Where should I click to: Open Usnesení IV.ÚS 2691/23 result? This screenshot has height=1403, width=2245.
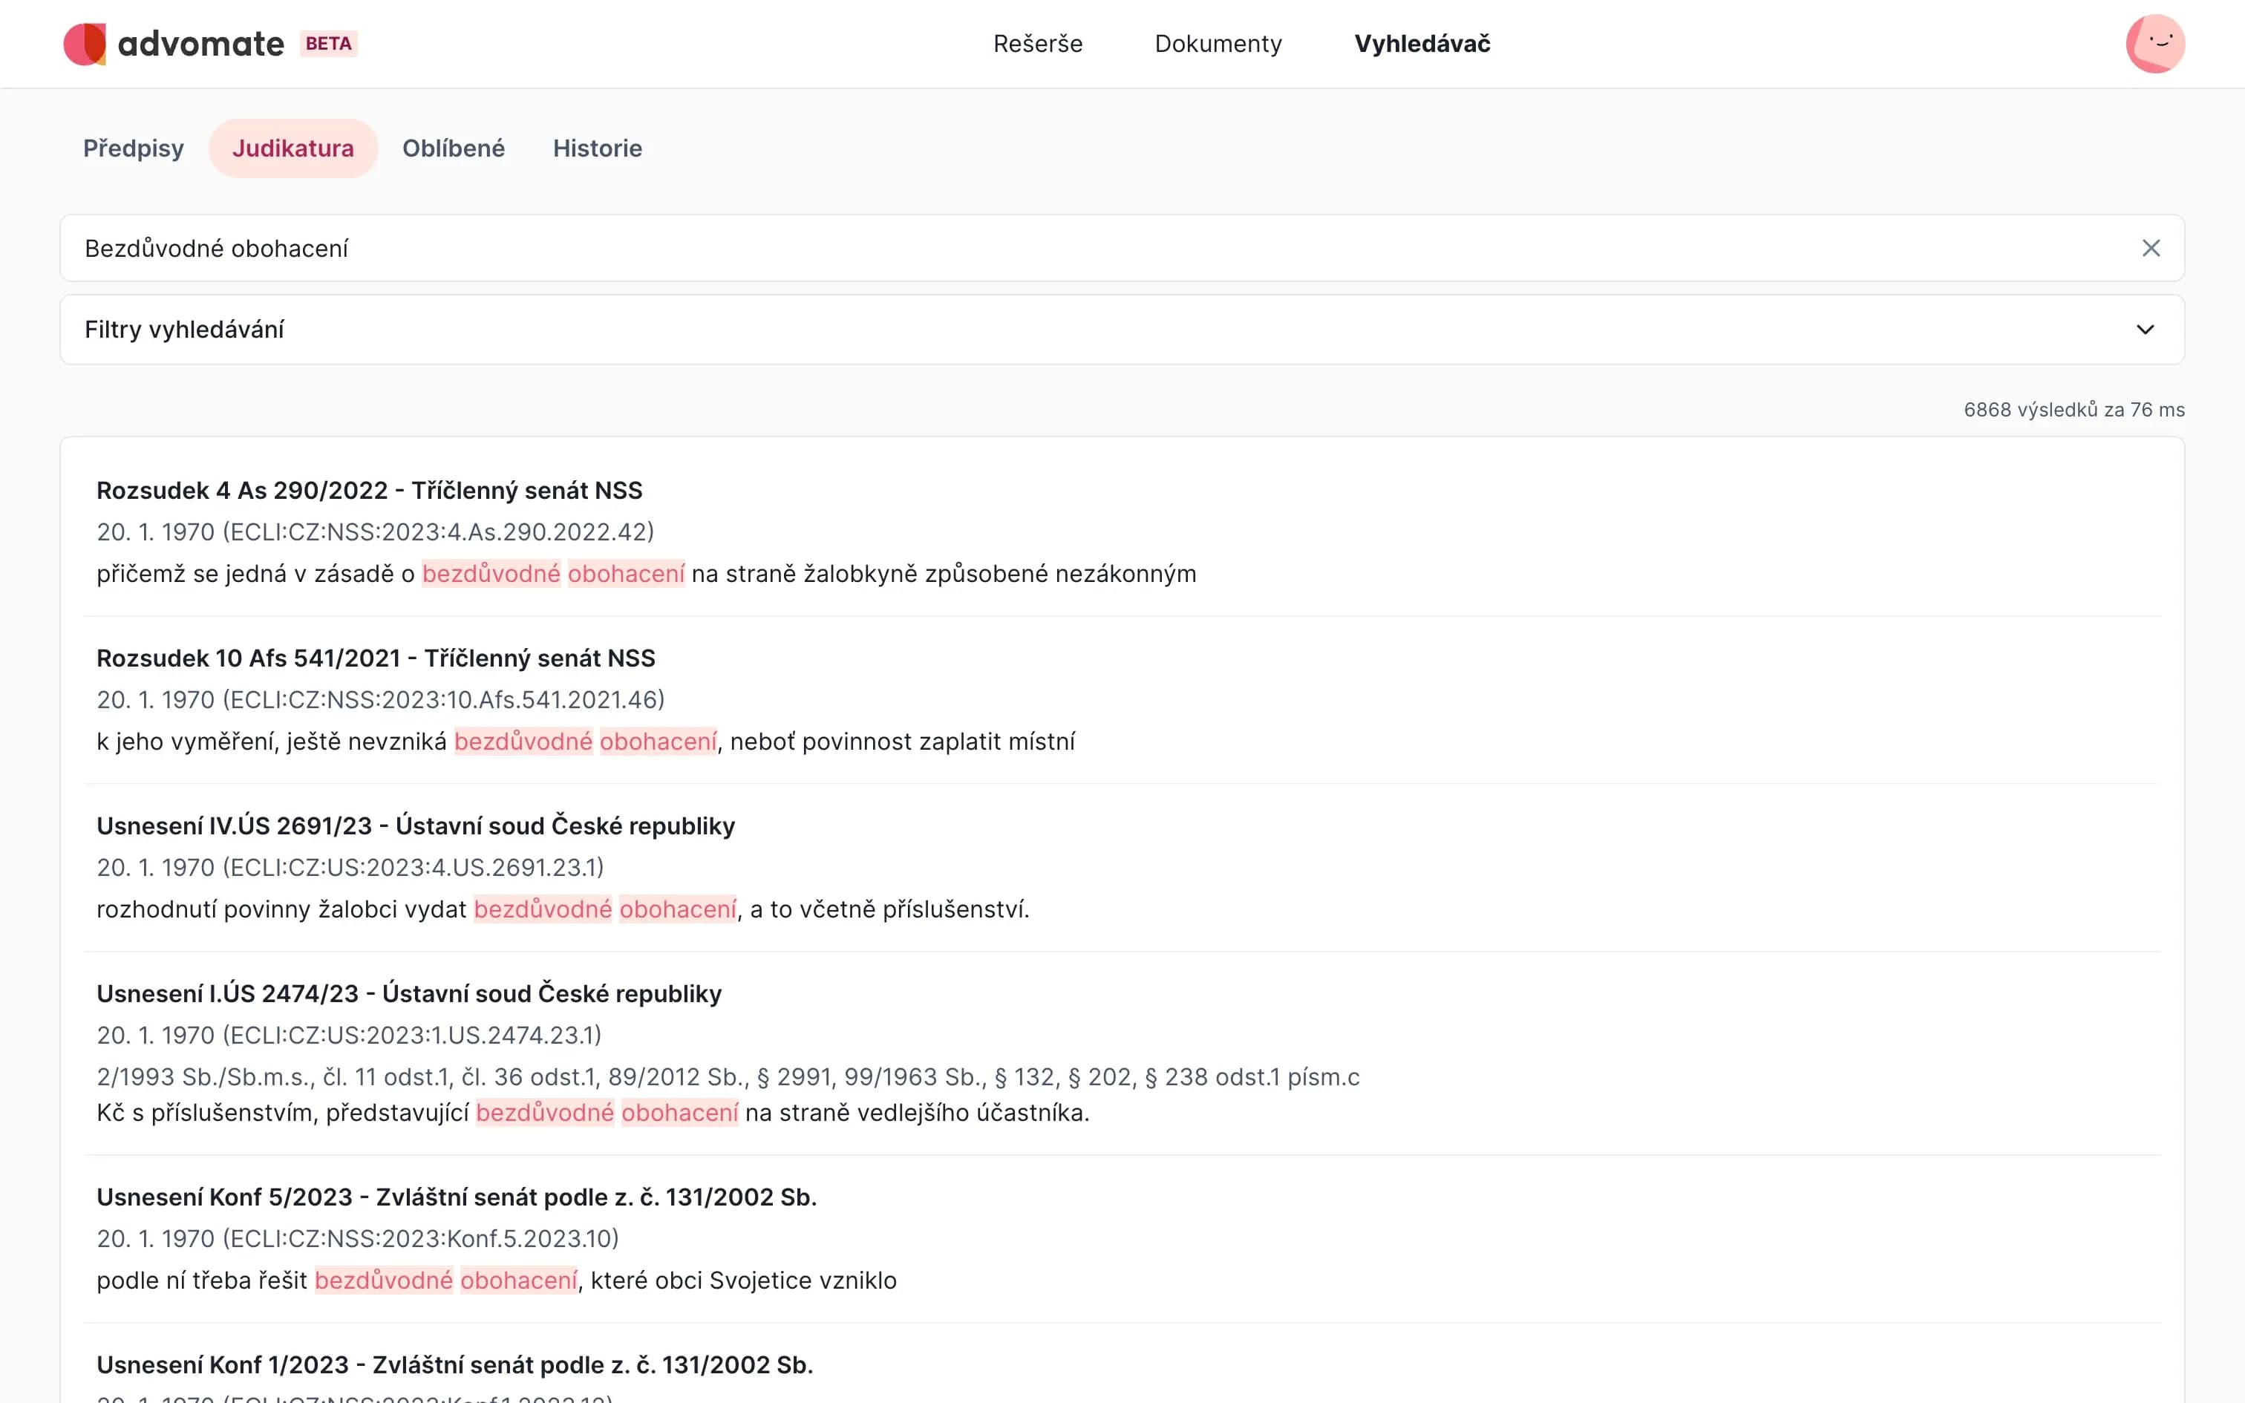click(416, 825)
